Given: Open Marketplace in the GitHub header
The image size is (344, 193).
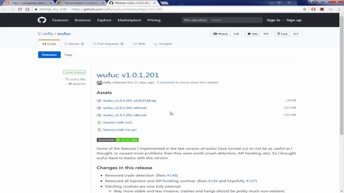Looking at the screenshot, I should pos(129,20).
